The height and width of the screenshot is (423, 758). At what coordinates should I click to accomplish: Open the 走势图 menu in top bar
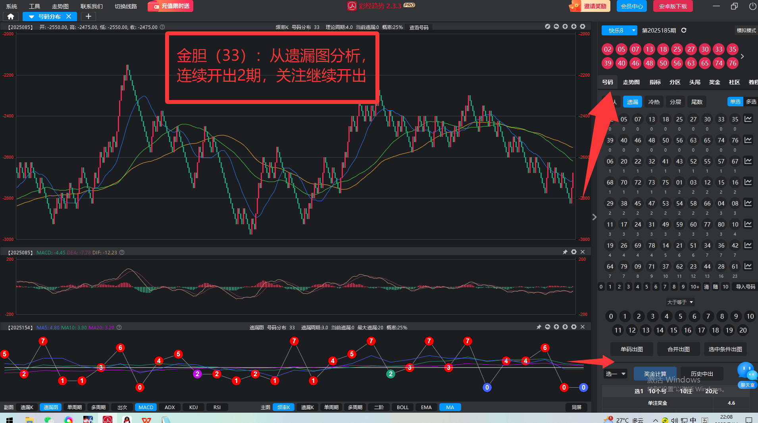point(60,6)
